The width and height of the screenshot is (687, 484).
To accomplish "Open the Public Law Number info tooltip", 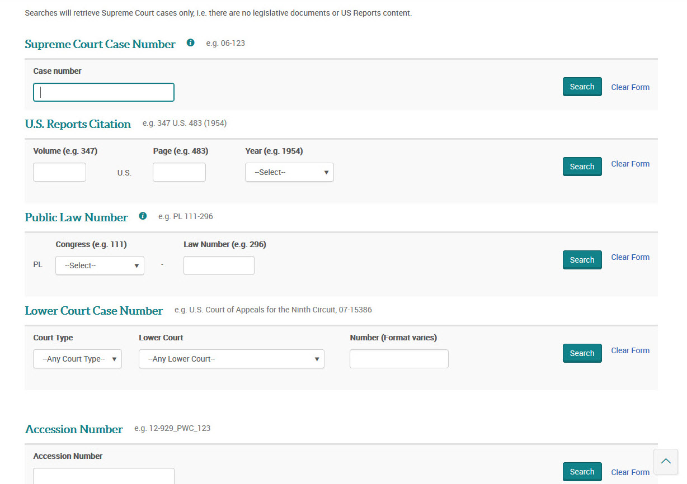I will pos(143,216).
